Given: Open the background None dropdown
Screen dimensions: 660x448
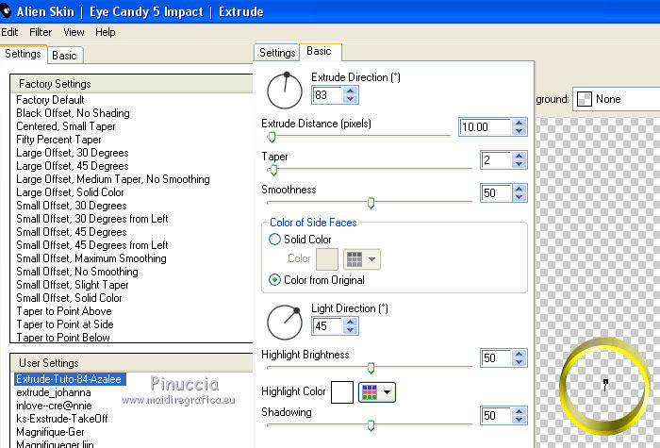Looking at the screenshot, I should (x=617, y=99).
